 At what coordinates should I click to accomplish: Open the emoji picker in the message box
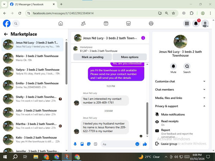click(137, 144)
